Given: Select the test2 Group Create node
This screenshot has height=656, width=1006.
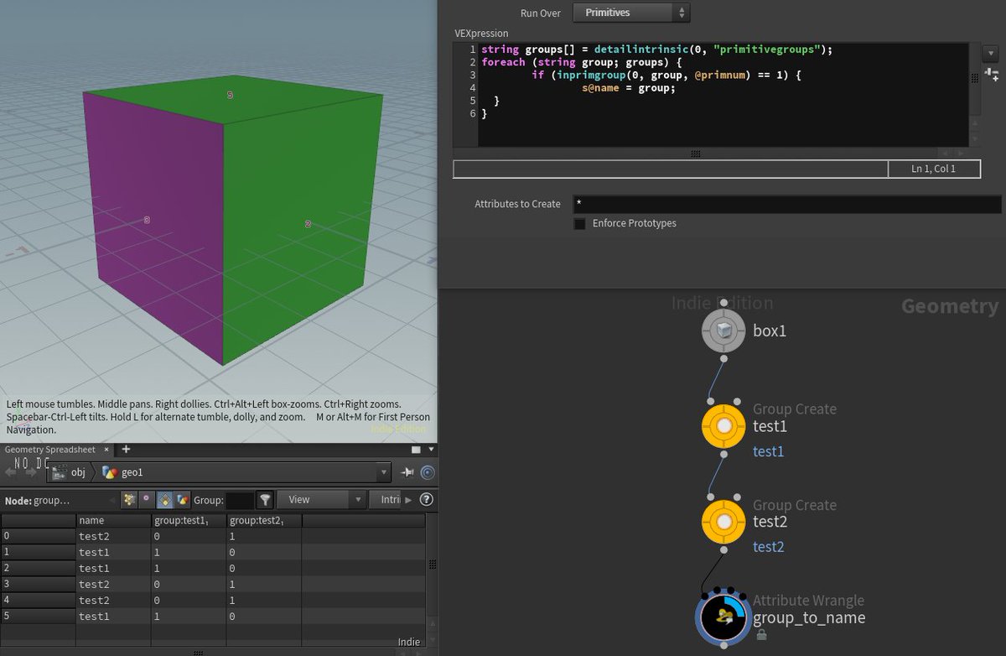Looking at the screenshot, I should coord(723,522).
